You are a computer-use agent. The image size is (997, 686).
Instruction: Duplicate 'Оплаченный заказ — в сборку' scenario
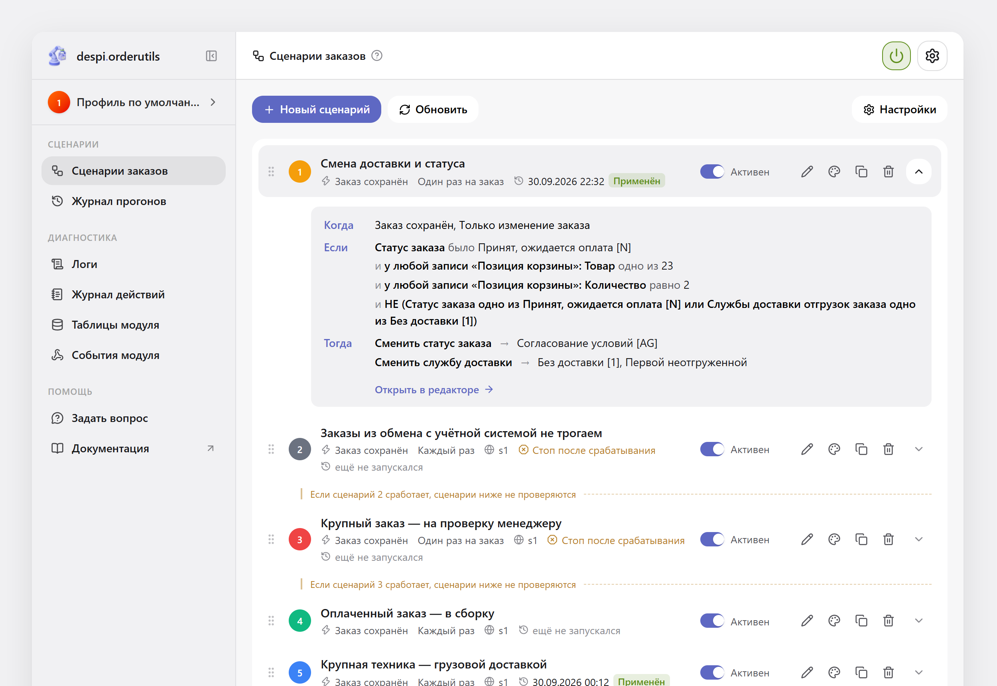861,621
